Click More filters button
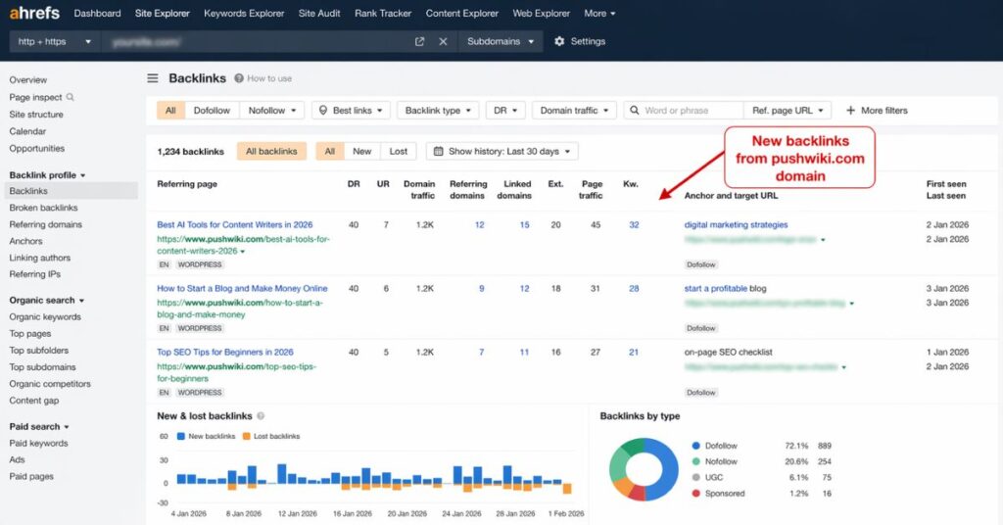 click(x=877, y=111)
